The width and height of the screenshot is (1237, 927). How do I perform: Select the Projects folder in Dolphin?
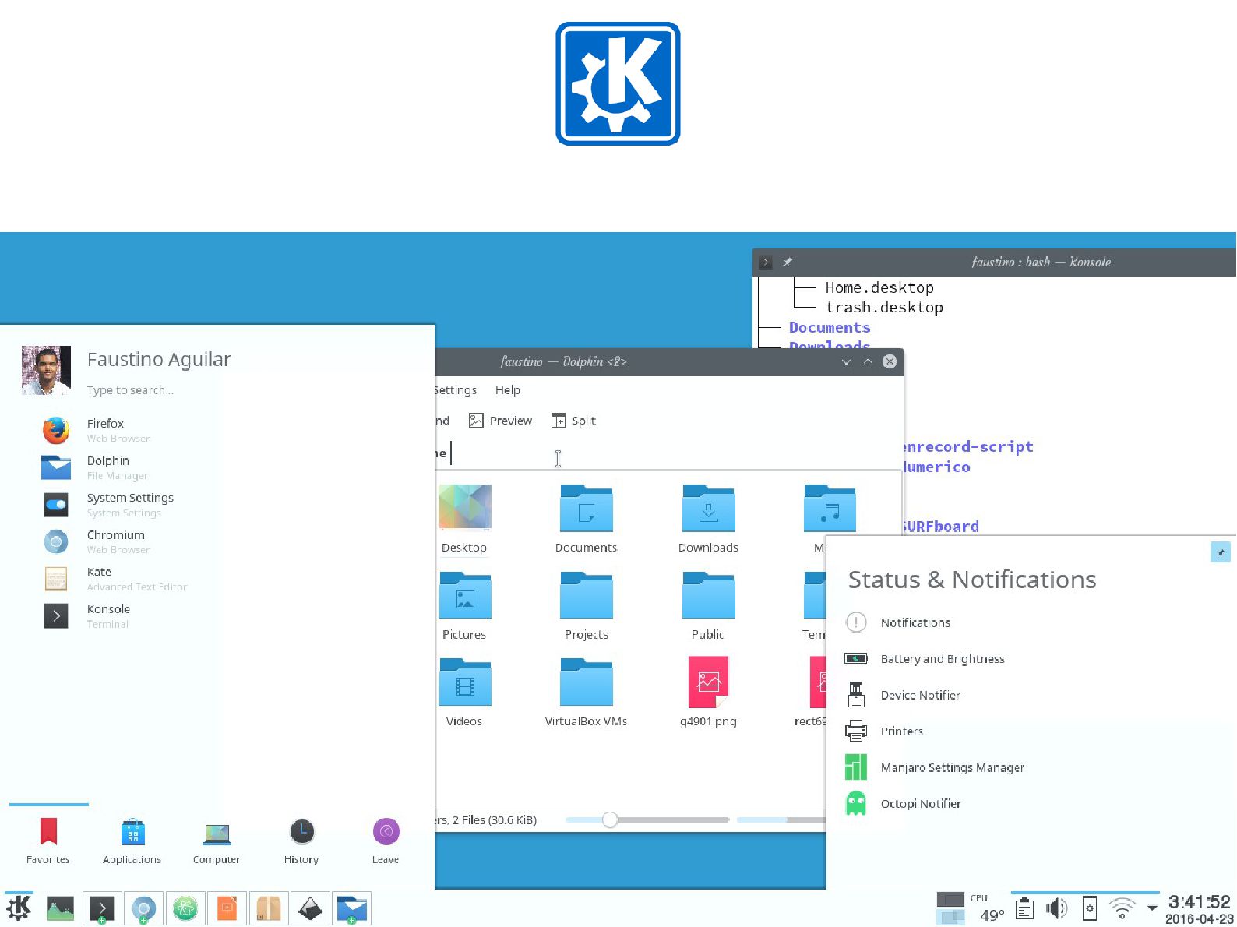586,606
